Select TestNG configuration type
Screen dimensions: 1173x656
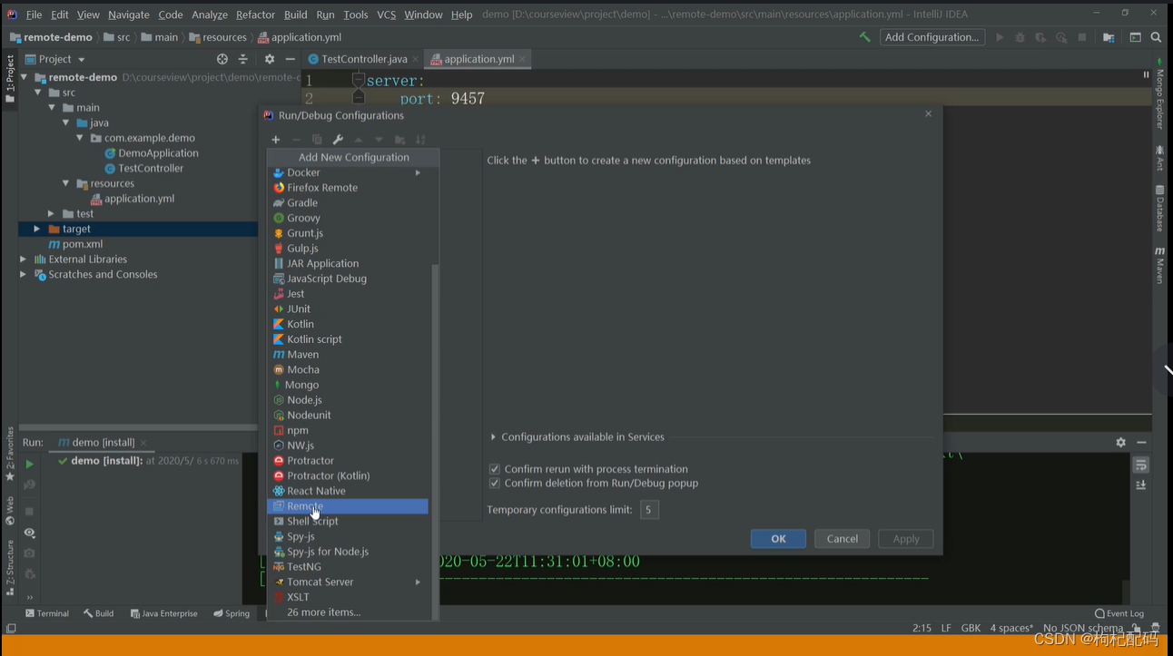(348, 567)
